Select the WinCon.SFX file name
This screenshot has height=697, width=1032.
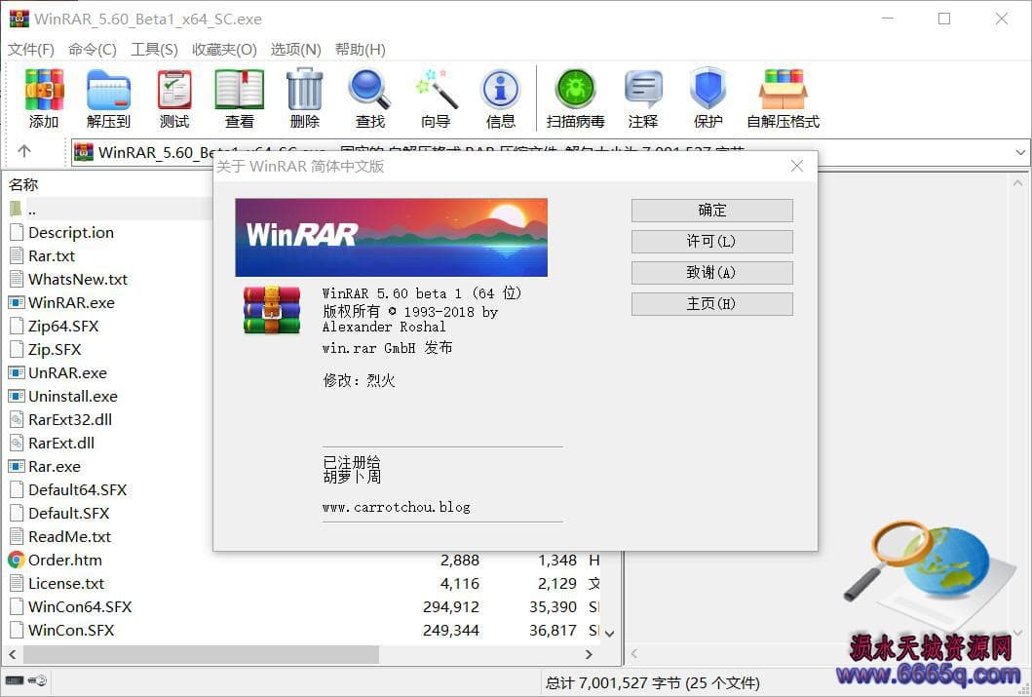[x=71, y=630]
